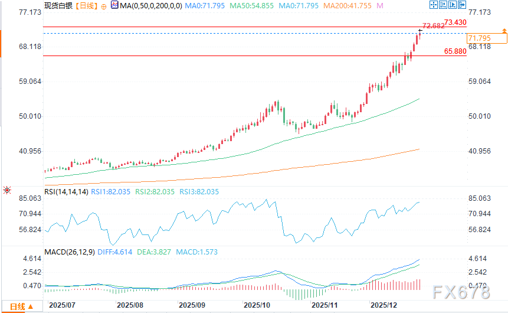This screenshot has height=313, width=508.
Task: Click the 50.010 right price axis label
Action: [480, 116]
